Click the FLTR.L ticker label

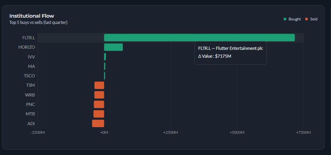coord(29,38)
